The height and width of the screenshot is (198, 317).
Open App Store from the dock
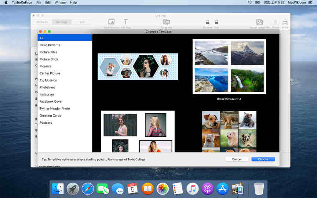[222, 189]
